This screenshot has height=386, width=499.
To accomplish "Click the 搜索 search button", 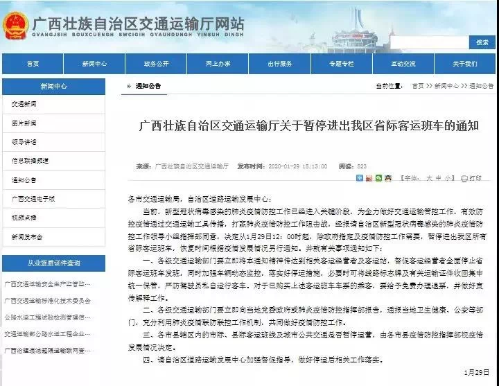I will click(x=482, y=42).
